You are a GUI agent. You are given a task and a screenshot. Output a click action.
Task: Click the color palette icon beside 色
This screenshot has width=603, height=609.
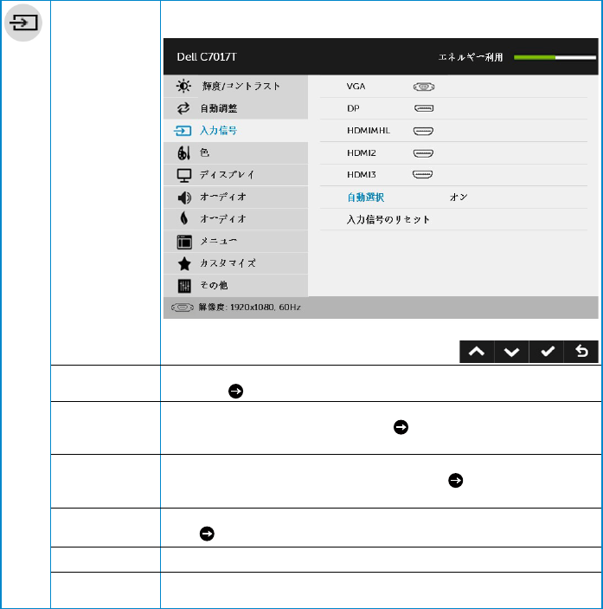point(183,152)
